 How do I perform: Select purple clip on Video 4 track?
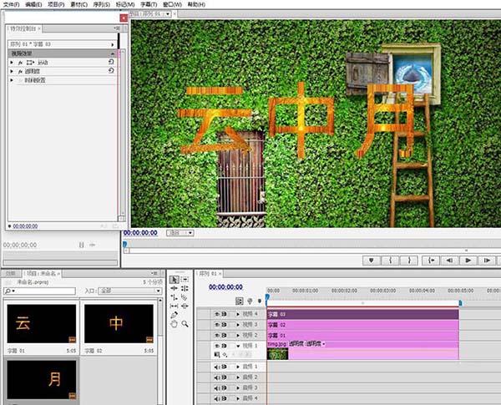(362, 314)
